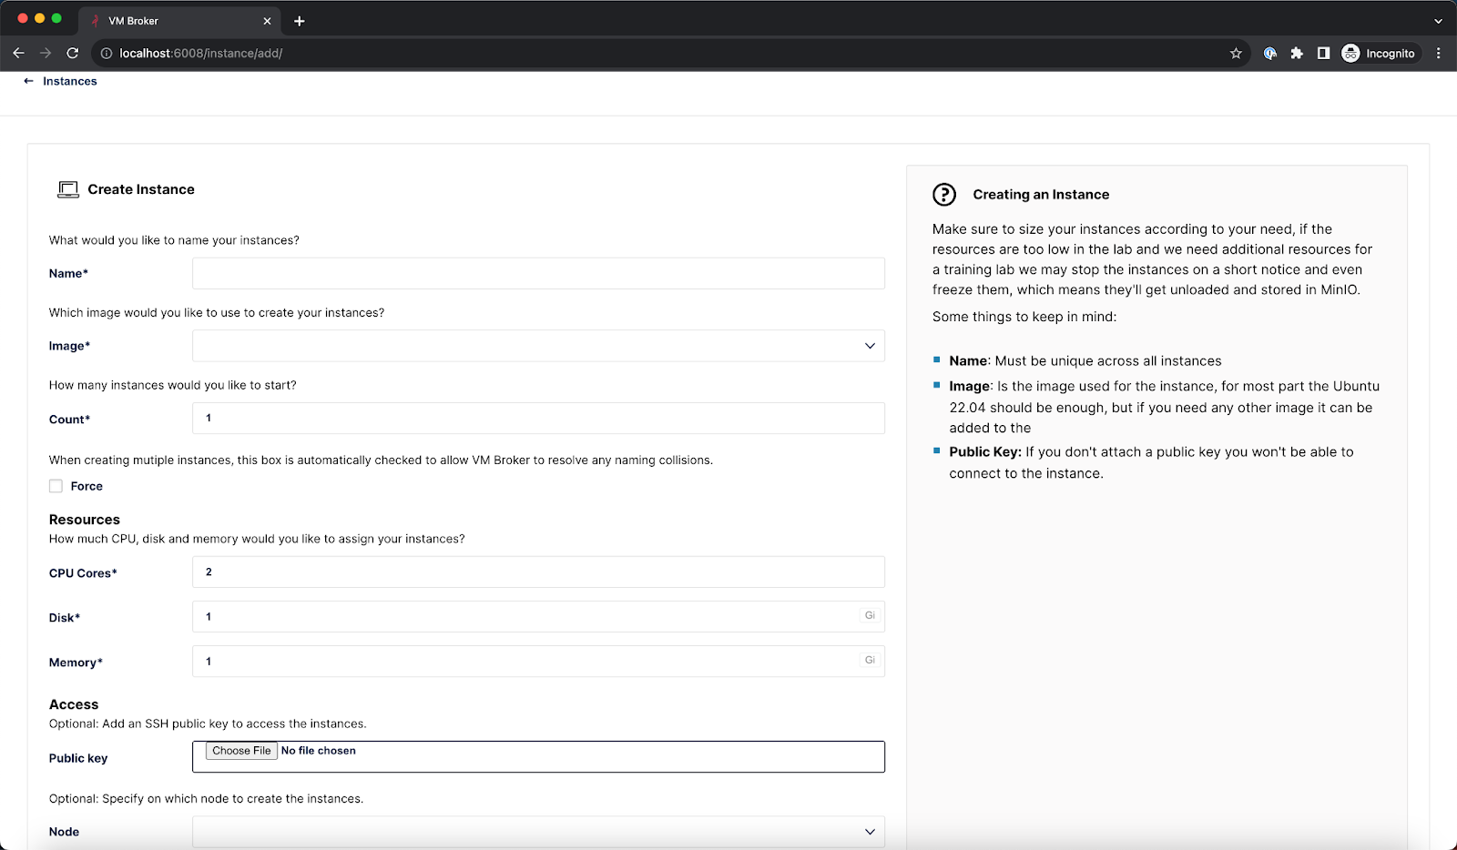The height and width of the screenshot is (850, 1457).
Task: Click Choose File for public key
Action: [x=241, y=751]
